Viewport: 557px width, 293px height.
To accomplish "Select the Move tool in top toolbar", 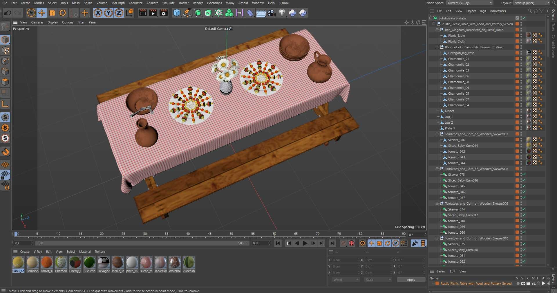I will click(41, 13).
